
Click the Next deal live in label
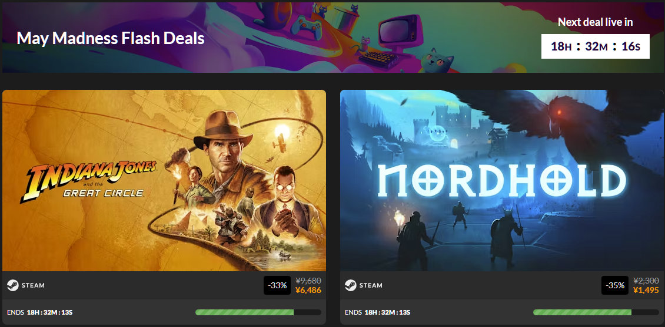(x=595, y=22)
